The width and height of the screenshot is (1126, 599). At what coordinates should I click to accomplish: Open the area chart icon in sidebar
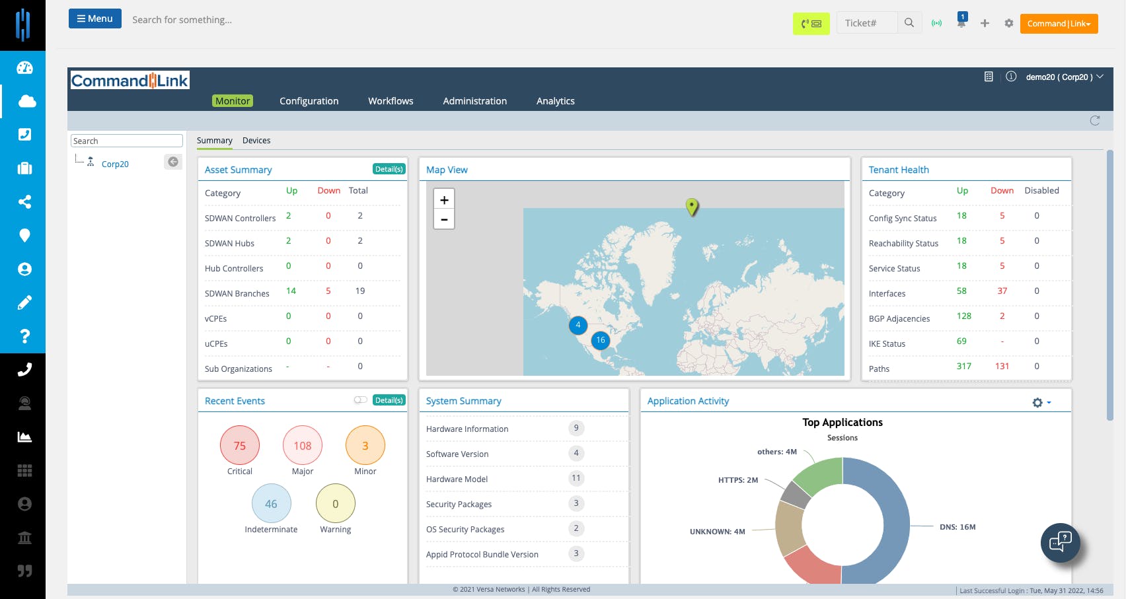pyautogui.click(x=24, y=437)
